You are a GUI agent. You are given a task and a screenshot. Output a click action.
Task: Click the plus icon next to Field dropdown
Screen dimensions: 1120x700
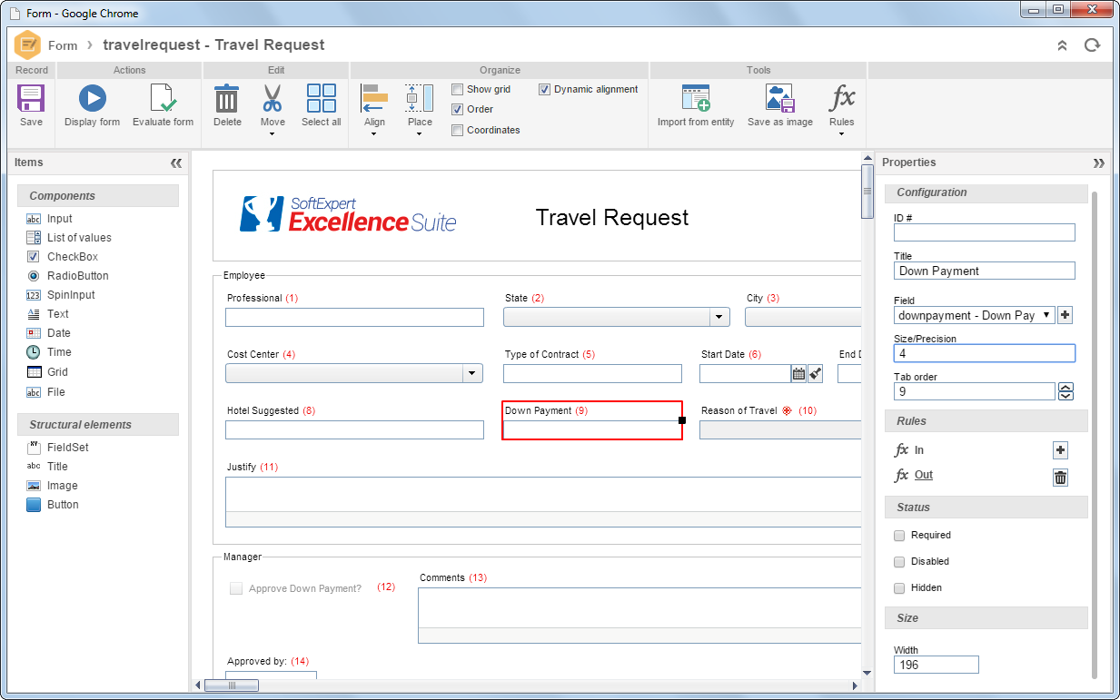pyautogui.click(x=1065, y=315)
